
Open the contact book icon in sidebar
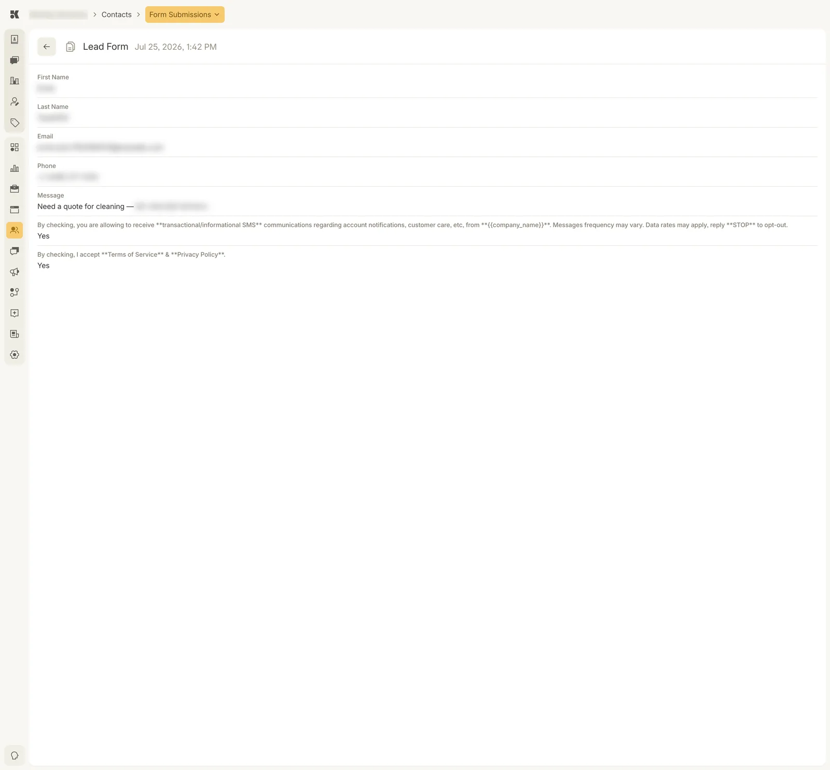click(15, 39)
